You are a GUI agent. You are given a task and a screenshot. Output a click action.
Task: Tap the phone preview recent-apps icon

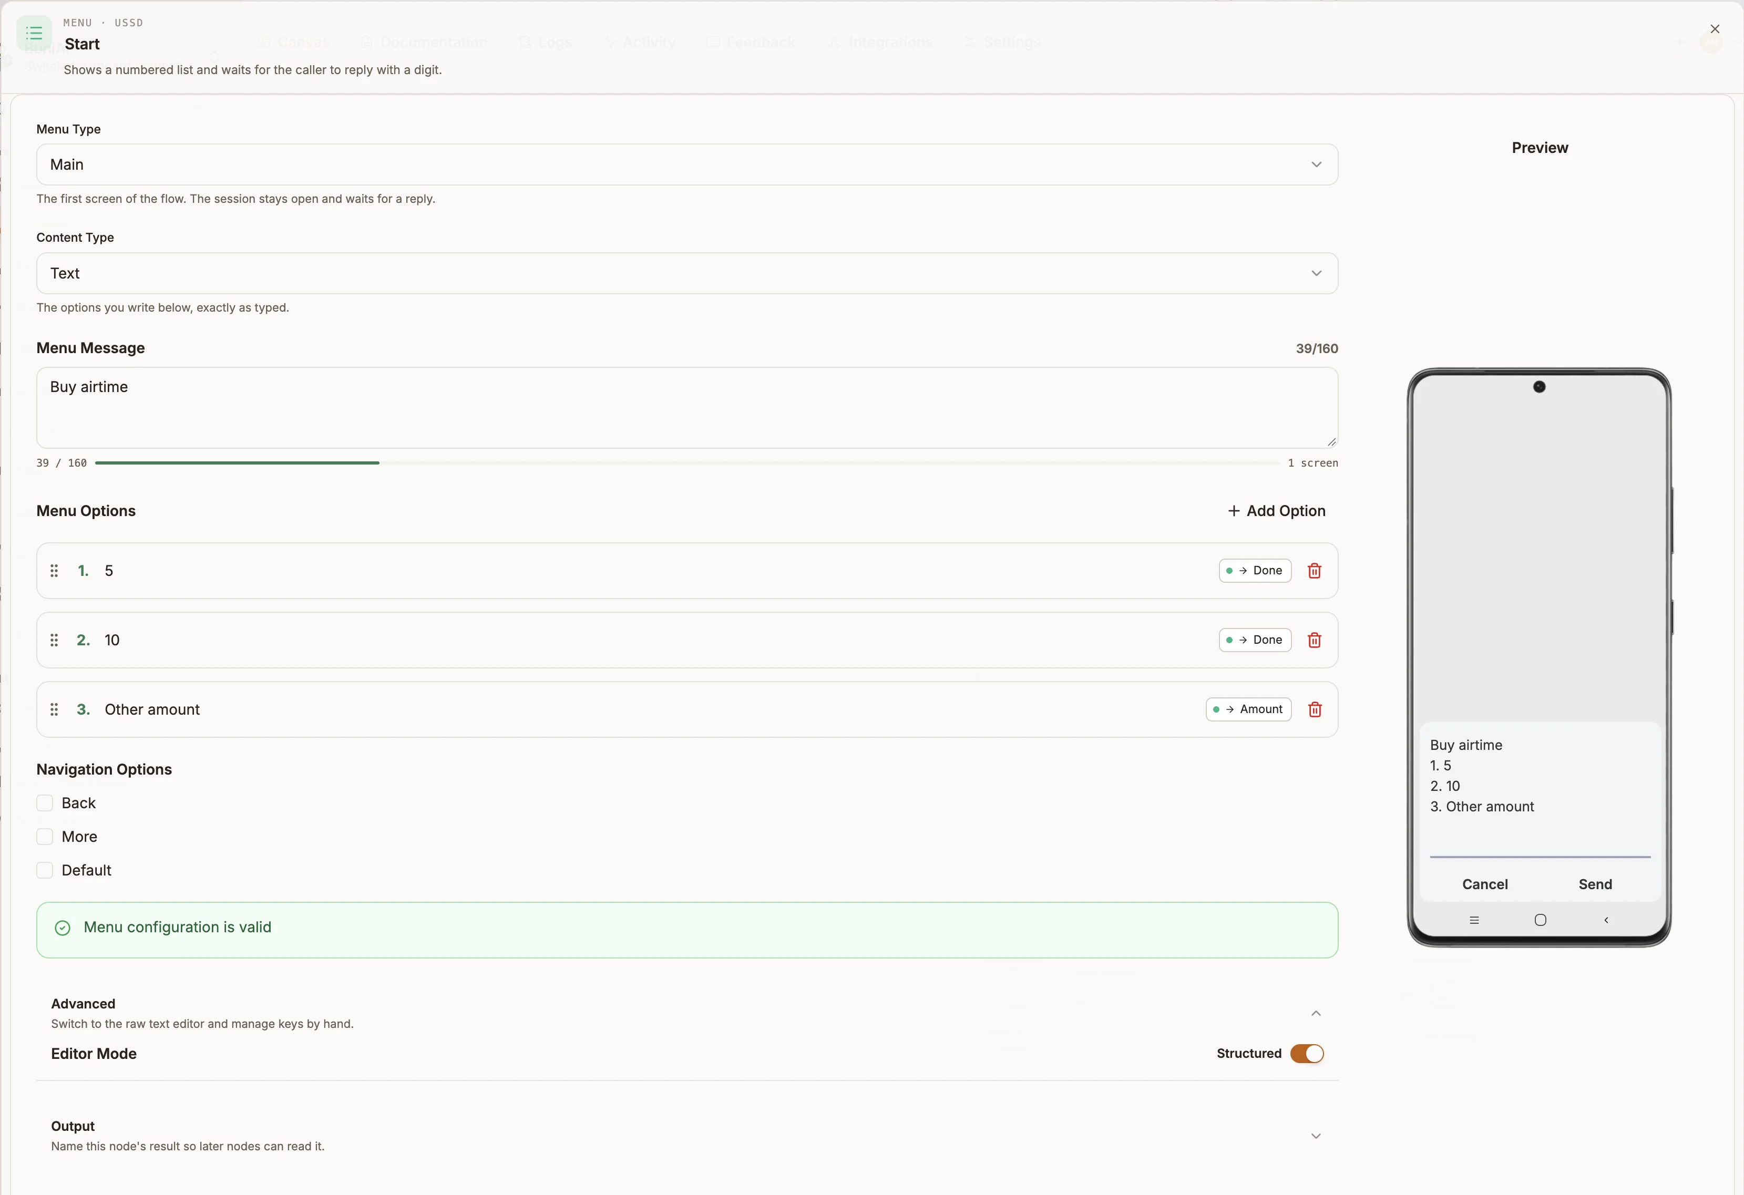1474,921
